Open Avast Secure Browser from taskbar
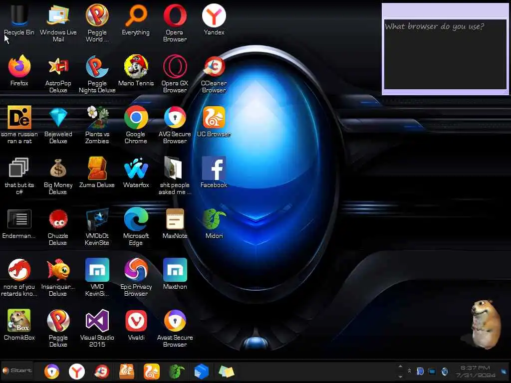Screen dimensions: 511x383 pyautogui.click(x=52, y=372)
